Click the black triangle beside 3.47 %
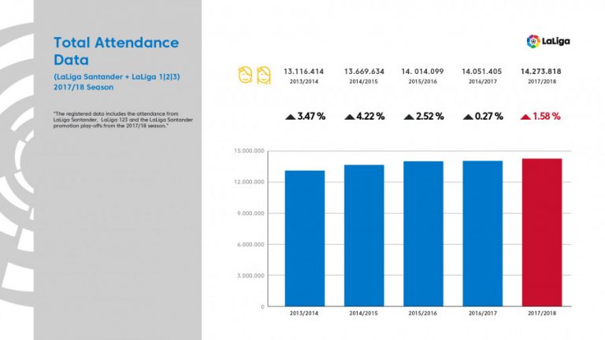 tap(290, 116)
